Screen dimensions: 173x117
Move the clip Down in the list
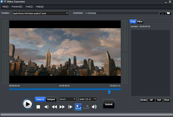pyautogui.click(x=144, y=100)
